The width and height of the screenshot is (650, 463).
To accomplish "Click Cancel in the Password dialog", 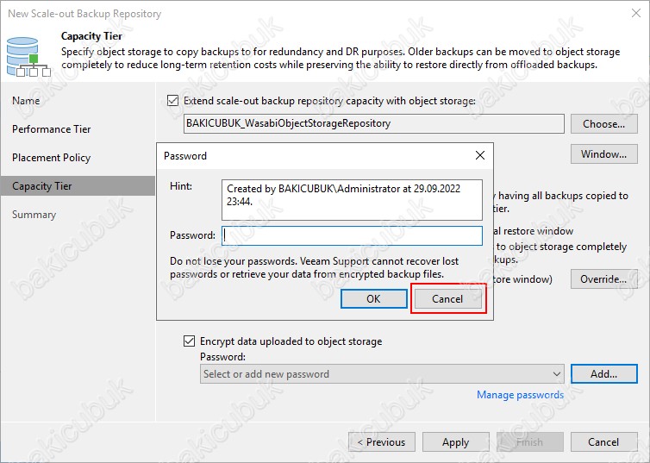I will (447, 299).
